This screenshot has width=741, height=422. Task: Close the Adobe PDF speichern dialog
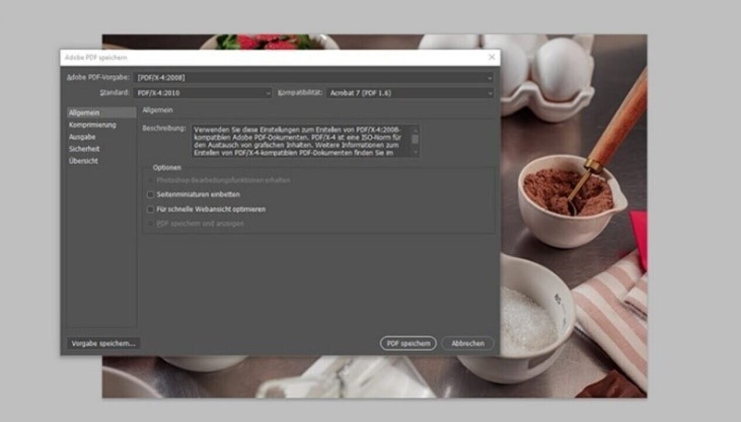491,57
